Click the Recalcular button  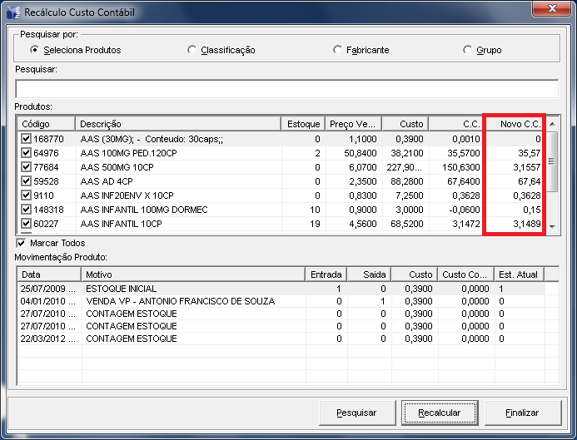[x=438, y=413]
